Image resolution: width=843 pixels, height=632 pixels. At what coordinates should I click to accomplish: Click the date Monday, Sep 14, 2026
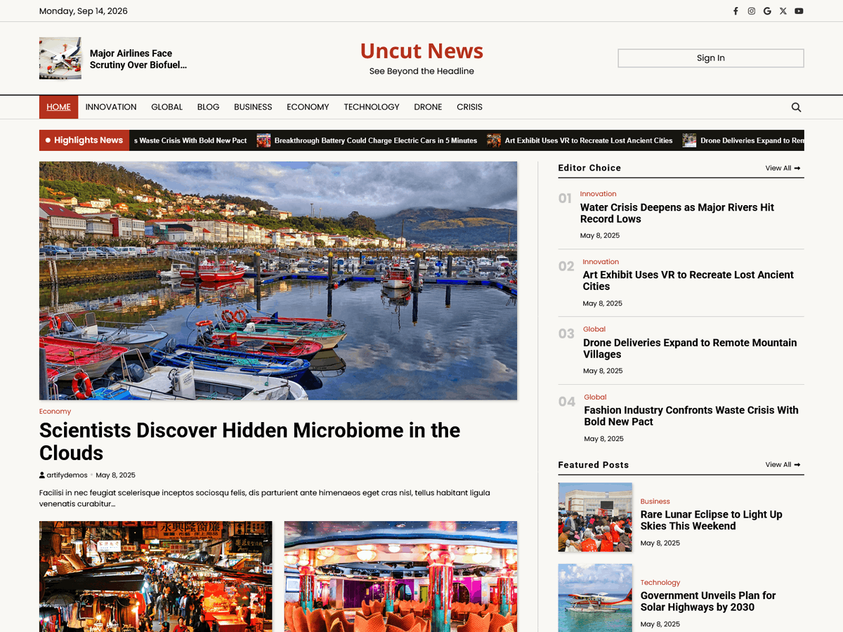[84, 11]
